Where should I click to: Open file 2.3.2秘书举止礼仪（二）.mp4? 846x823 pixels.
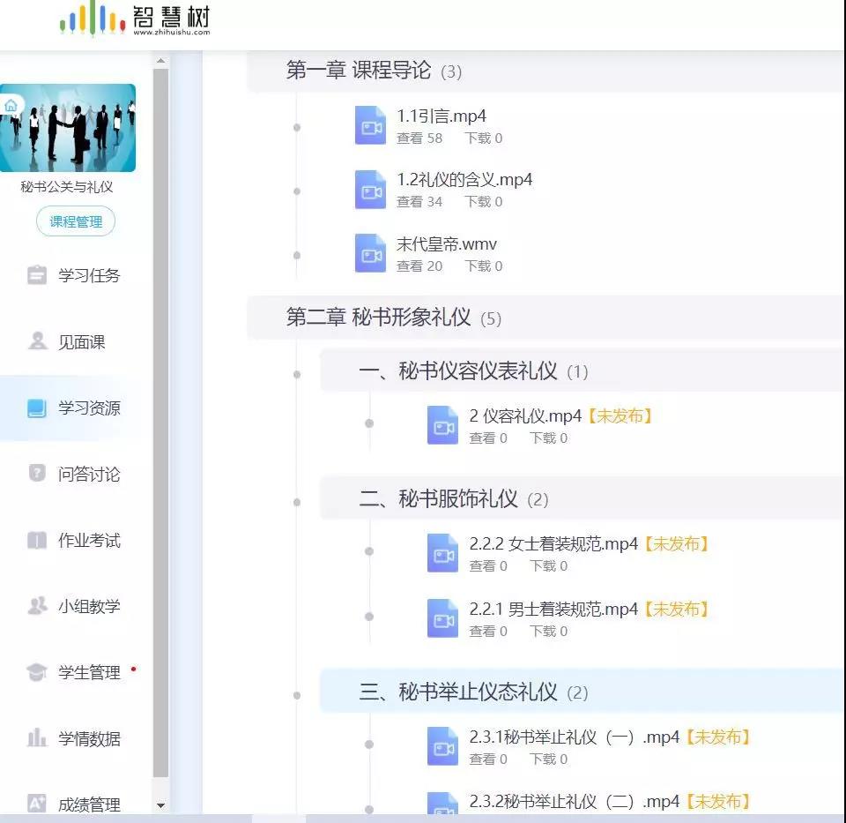pos(574,802)
